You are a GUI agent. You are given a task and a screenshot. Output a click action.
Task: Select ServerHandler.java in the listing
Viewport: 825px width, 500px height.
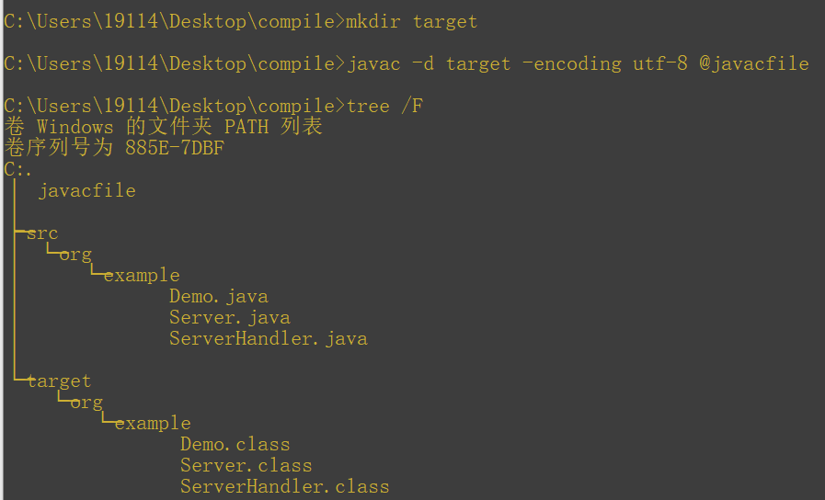(269, 338)
